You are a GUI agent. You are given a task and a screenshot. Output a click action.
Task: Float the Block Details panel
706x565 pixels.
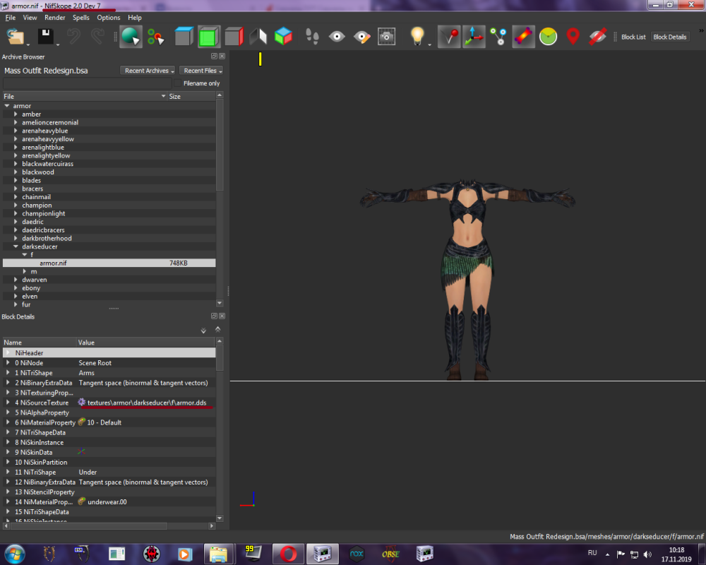coord(215,316)
